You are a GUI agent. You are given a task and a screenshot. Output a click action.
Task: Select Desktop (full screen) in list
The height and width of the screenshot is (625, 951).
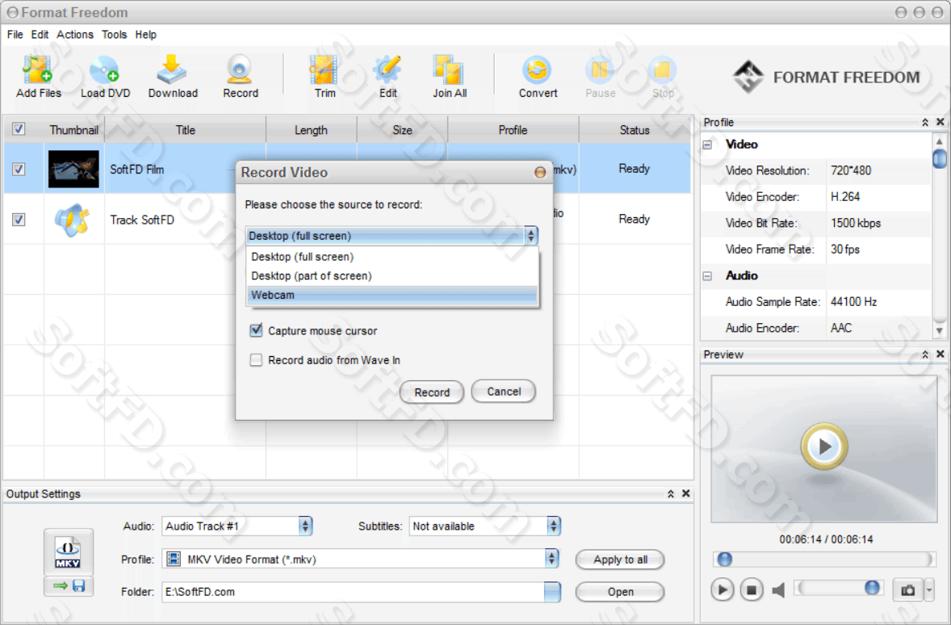[392, 257]
